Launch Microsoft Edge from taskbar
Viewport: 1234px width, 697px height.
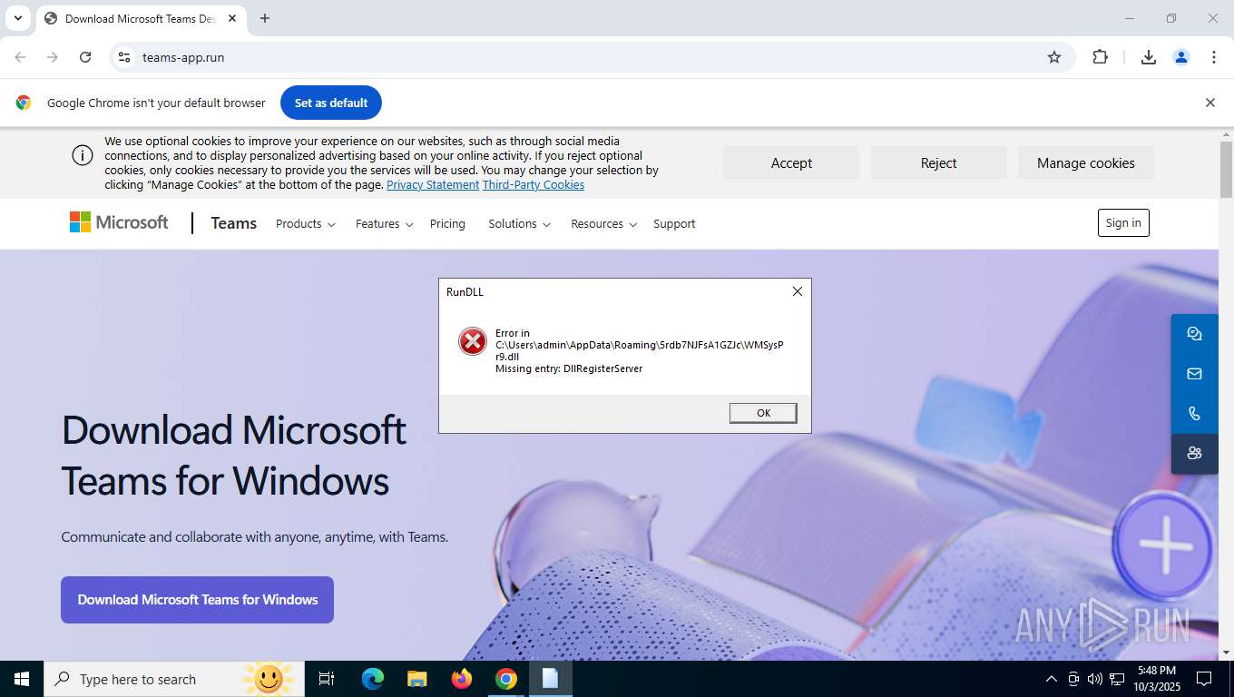click(373, 679)
